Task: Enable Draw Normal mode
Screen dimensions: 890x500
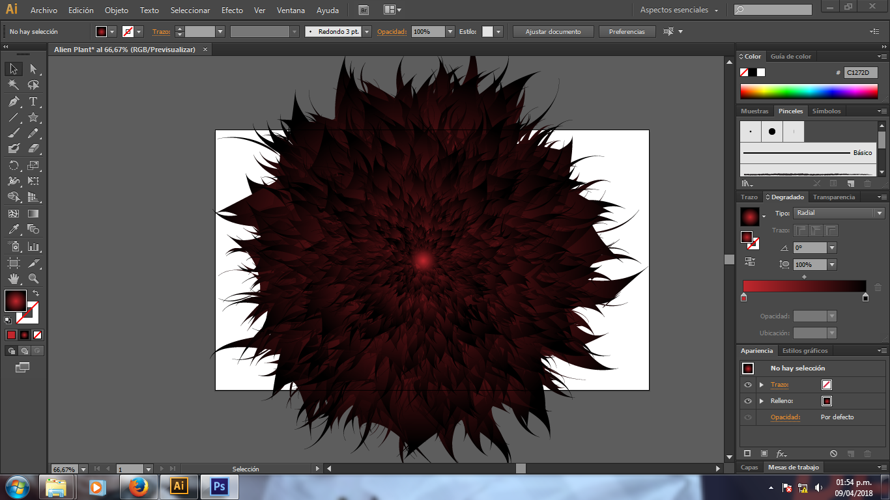Action: pos(11,350)
